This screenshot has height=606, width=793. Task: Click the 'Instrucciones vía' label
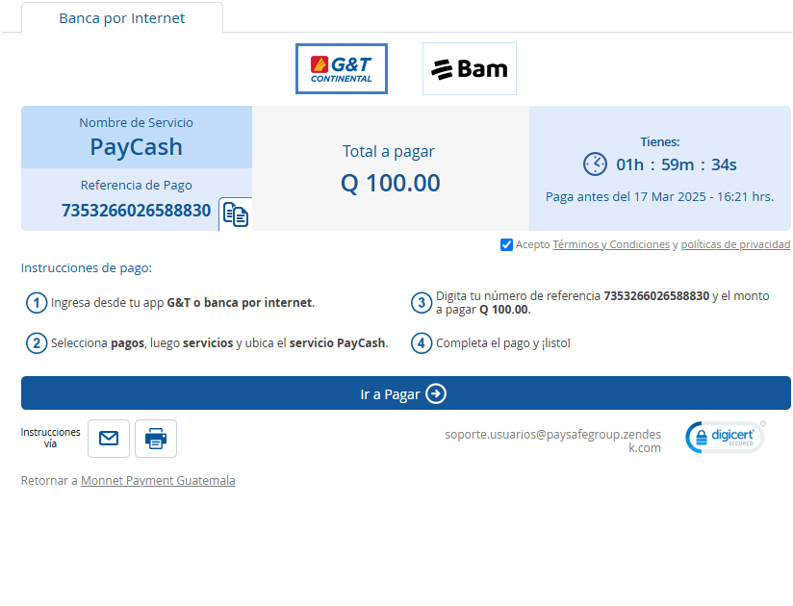pos(50,438)
